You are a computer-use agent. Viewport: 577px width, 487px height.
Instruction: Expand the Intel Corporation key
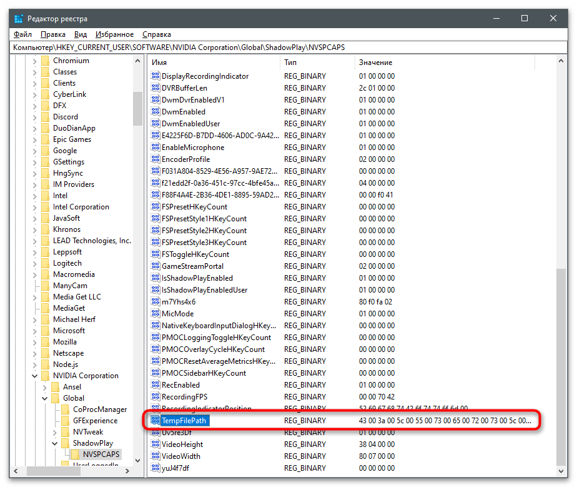click(x=34, y=207)
